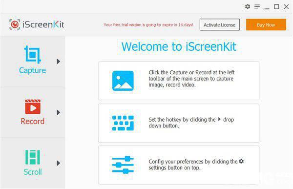Click the keyboard hotkey icon

pos(123,123)
